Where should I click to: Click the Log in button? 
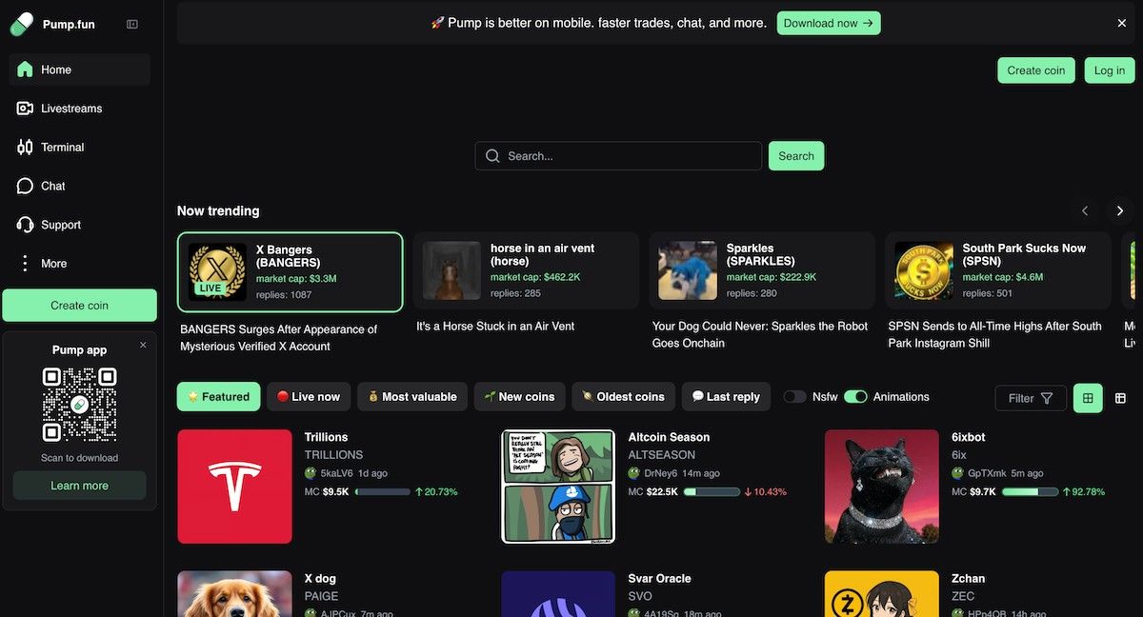coord(1109,70)
